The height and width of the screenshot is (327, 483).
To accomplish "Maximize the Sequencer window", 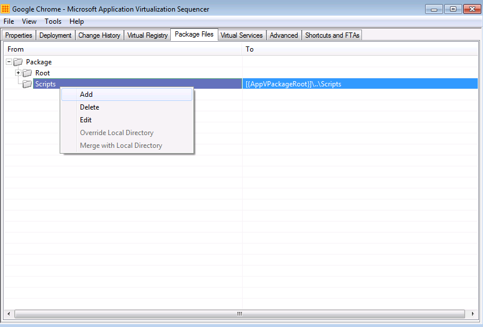I will tap(453, 9).
